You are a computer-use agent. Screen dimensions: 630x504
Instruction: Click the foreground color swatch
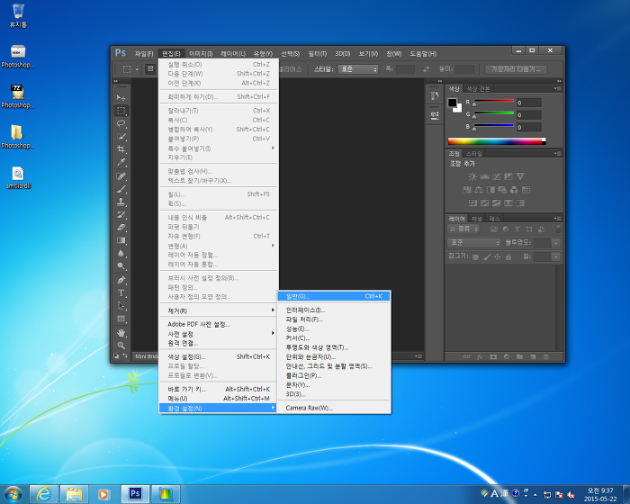453,103
